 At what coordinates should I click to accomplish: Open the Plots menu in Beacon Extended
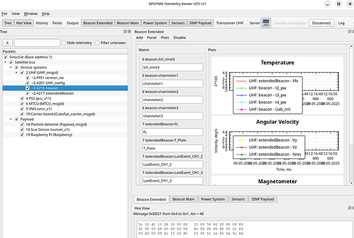[165, 37]
